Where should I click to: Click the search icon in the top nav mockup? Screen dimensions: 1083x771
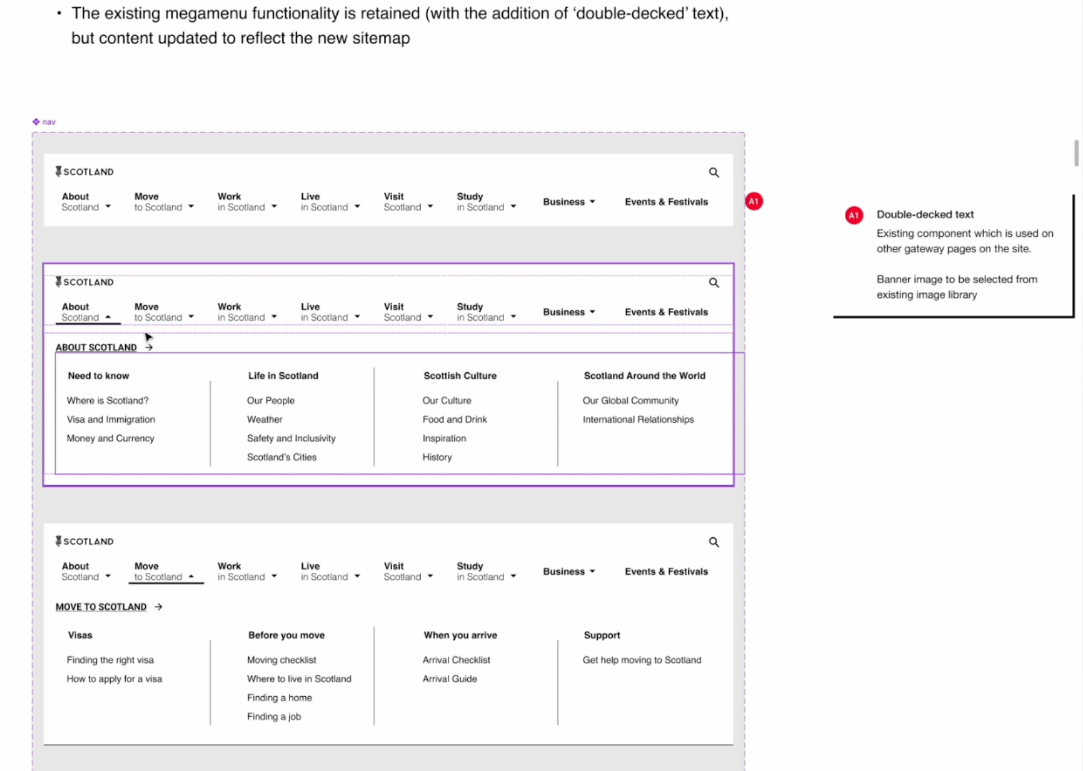(714, 173)
